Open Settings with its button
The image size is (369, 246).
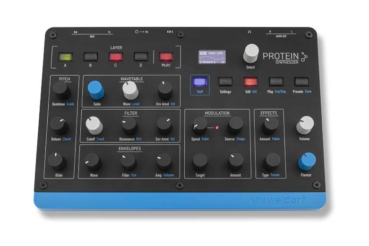(225, 82)
